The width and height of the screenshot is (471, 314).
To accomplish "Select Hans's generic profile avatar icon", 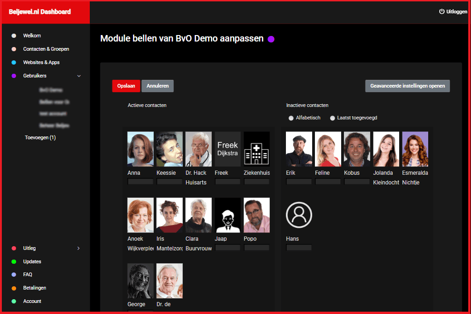I will [x=299, y=215].
